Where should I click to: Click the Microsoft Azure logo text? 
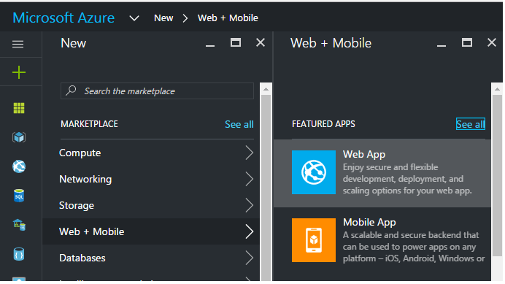coord(63,18)
